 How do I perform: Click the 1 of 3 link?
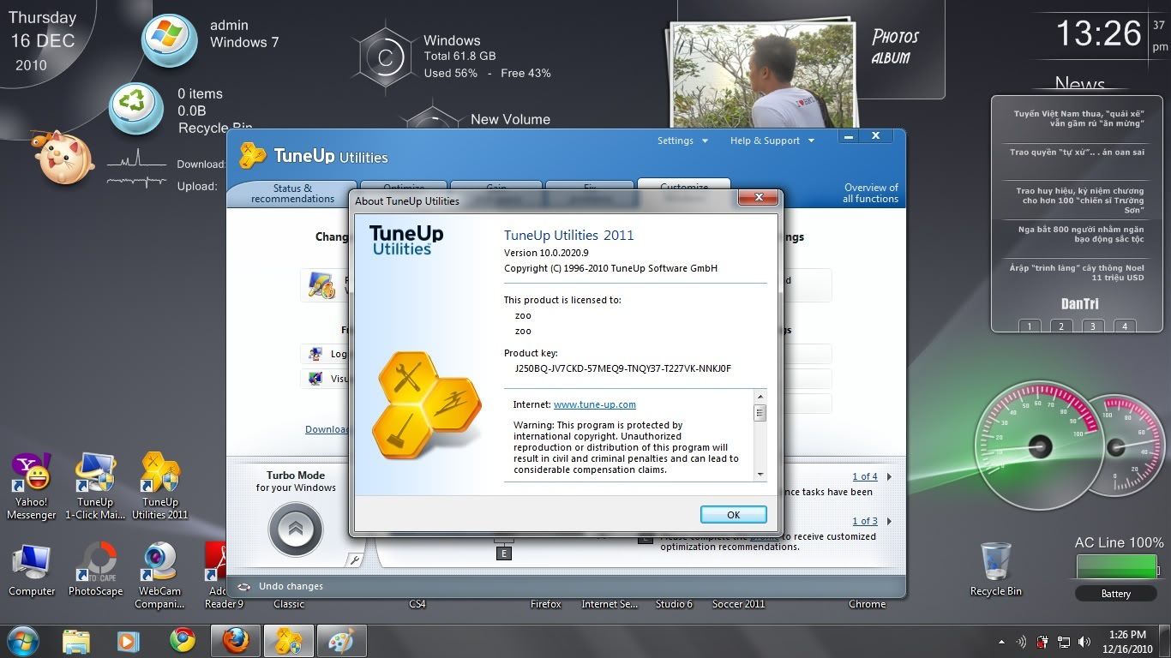(x=864, y=521)
